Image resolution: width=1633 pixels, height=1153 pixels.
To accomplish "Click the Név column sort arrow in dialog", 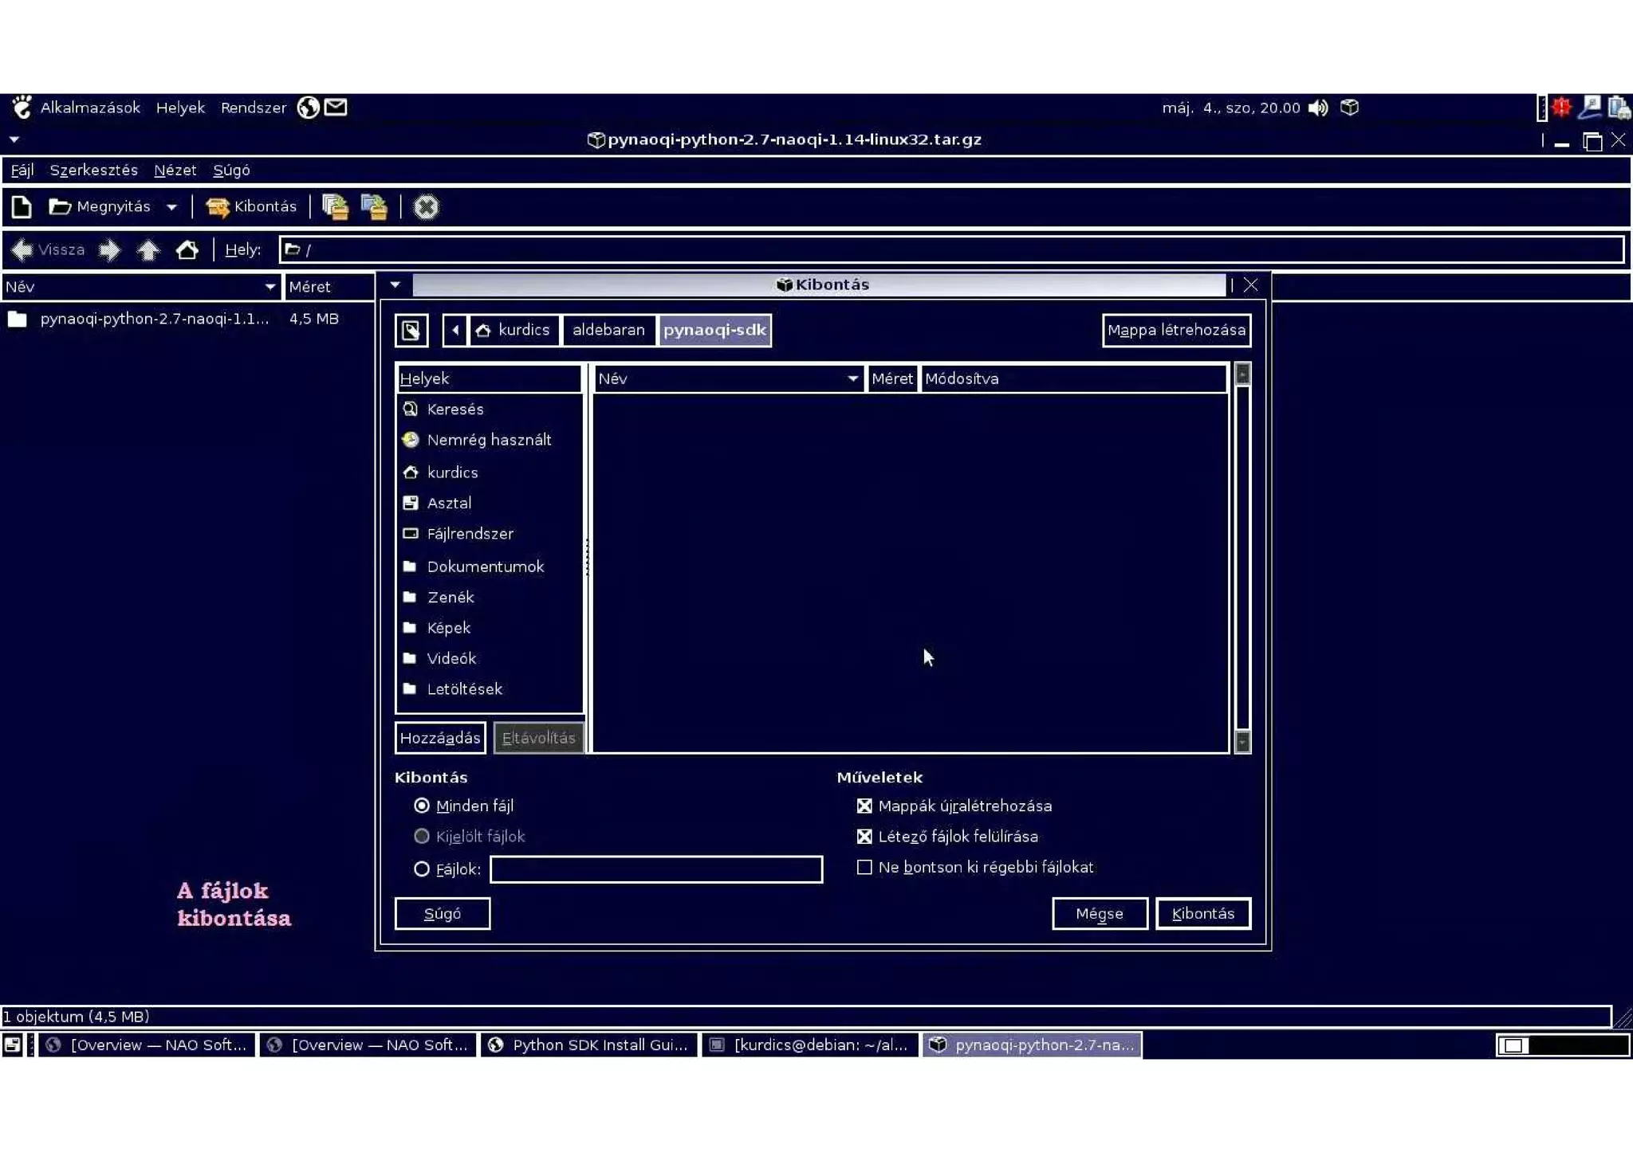I will (852, 378).
